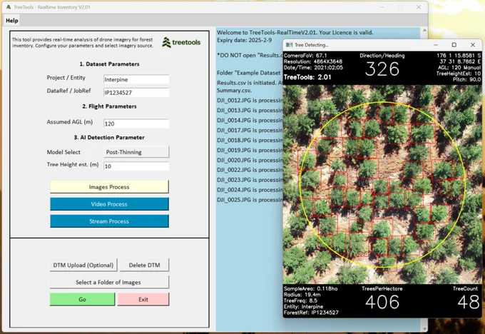Click the DJI_0020.JPG log line
This screenshot has width=485, height=334.
pyautogui.click(x=250, y=160)
